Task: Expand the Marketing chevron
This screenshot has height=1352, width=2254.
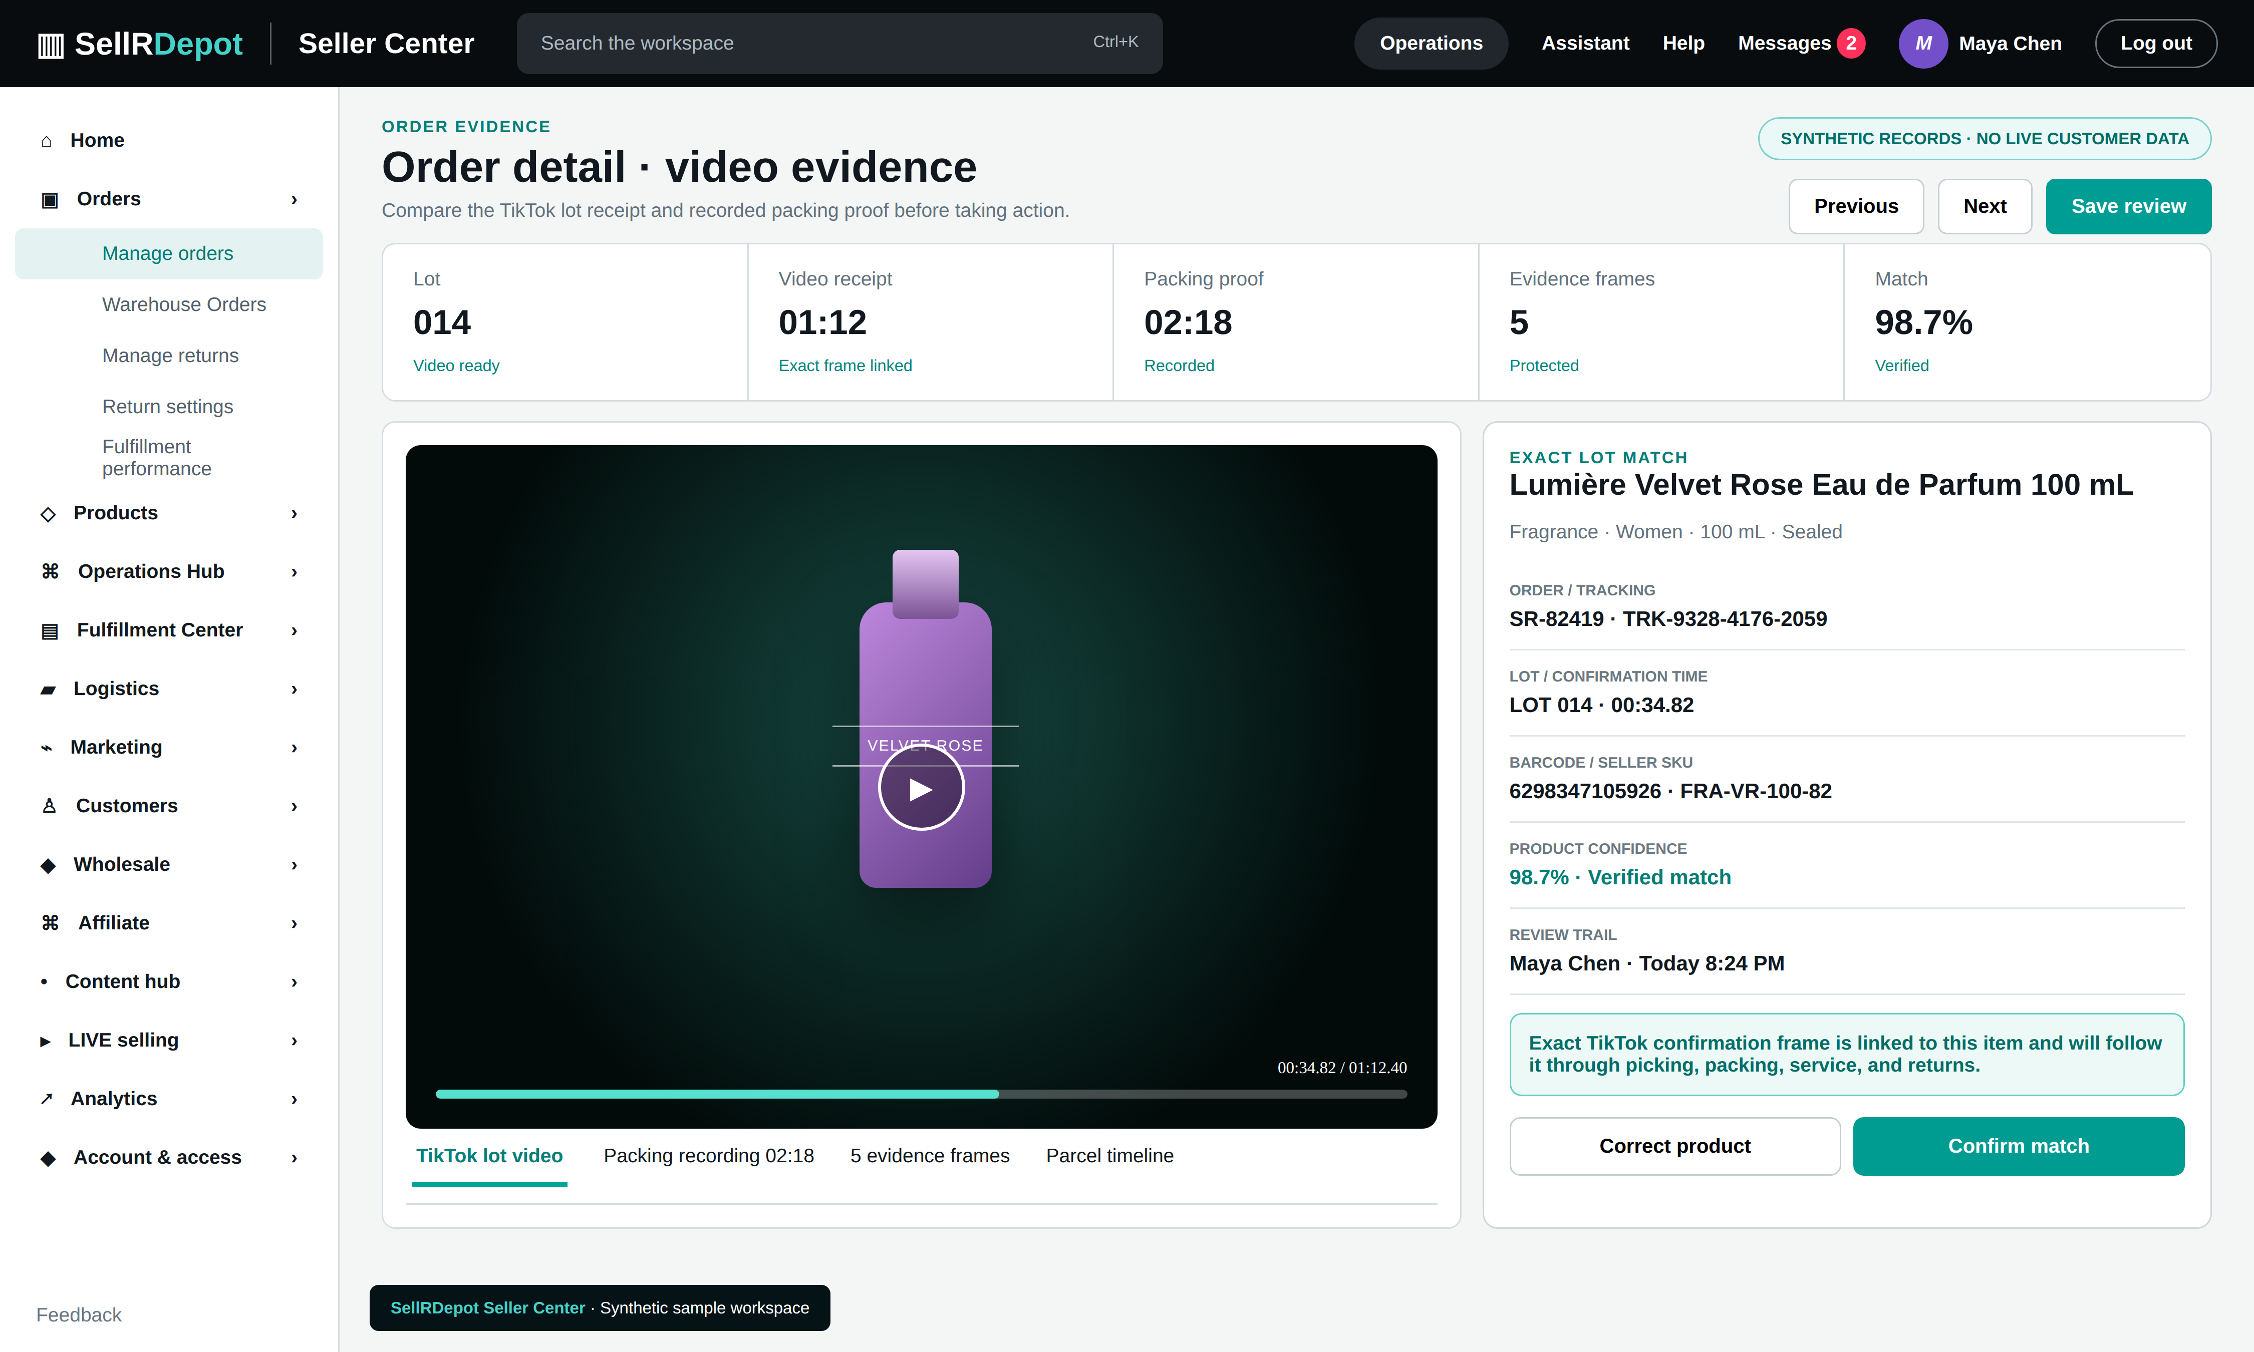Action: click(x=295, y=748)
